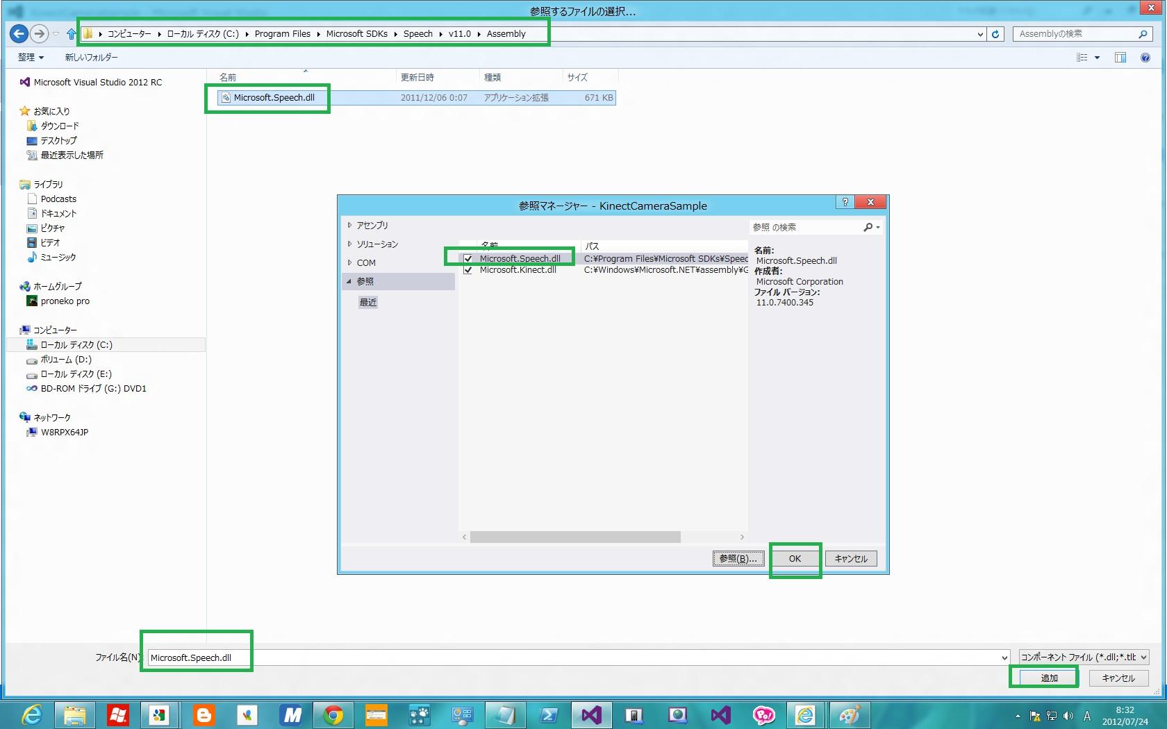This screenshot has width=1167, height=729.
Task: Open ボリューム (D:) drive
Action: pos(66,359)
